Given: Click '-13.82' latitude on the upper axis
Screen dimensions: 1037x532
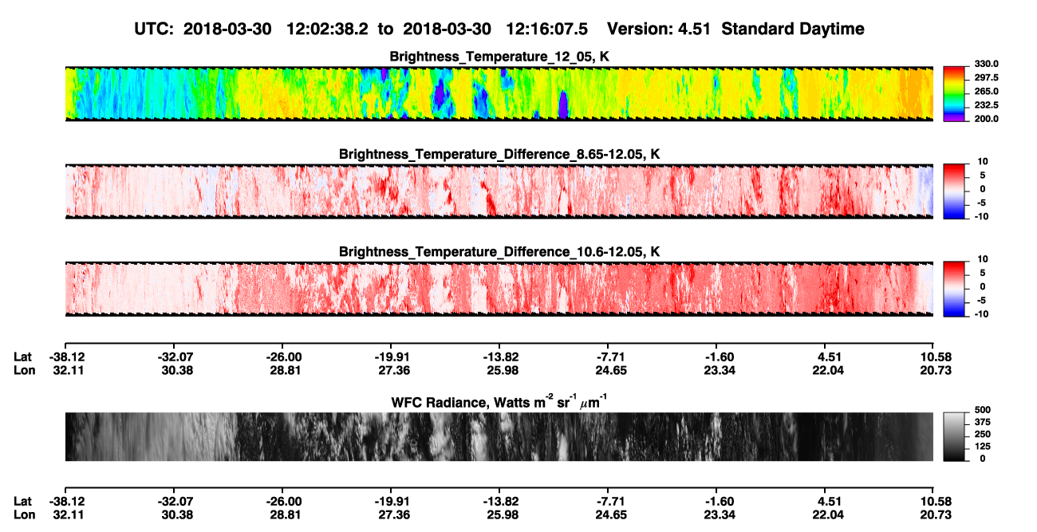Looking at the screenshot, I should [x=499, y=357].
